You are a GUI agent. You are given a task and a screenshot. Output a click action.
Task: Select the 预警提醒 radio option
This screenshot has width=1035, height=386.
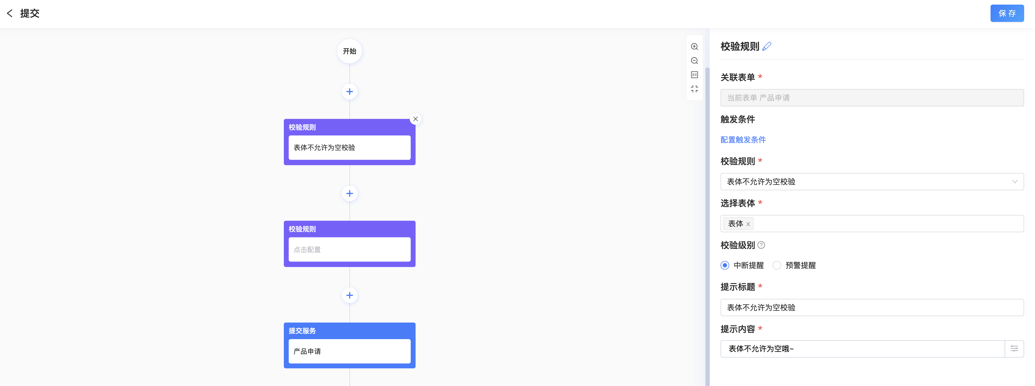tap(777, 265)
